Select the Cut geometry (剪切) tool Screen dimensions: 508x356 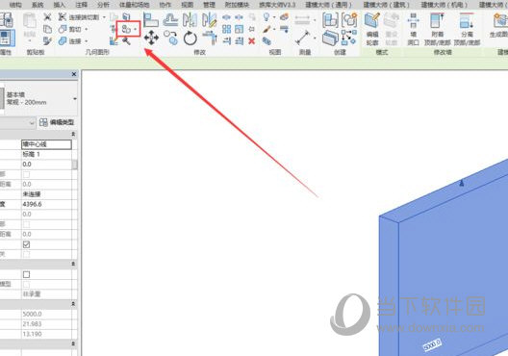pos(70,29)
